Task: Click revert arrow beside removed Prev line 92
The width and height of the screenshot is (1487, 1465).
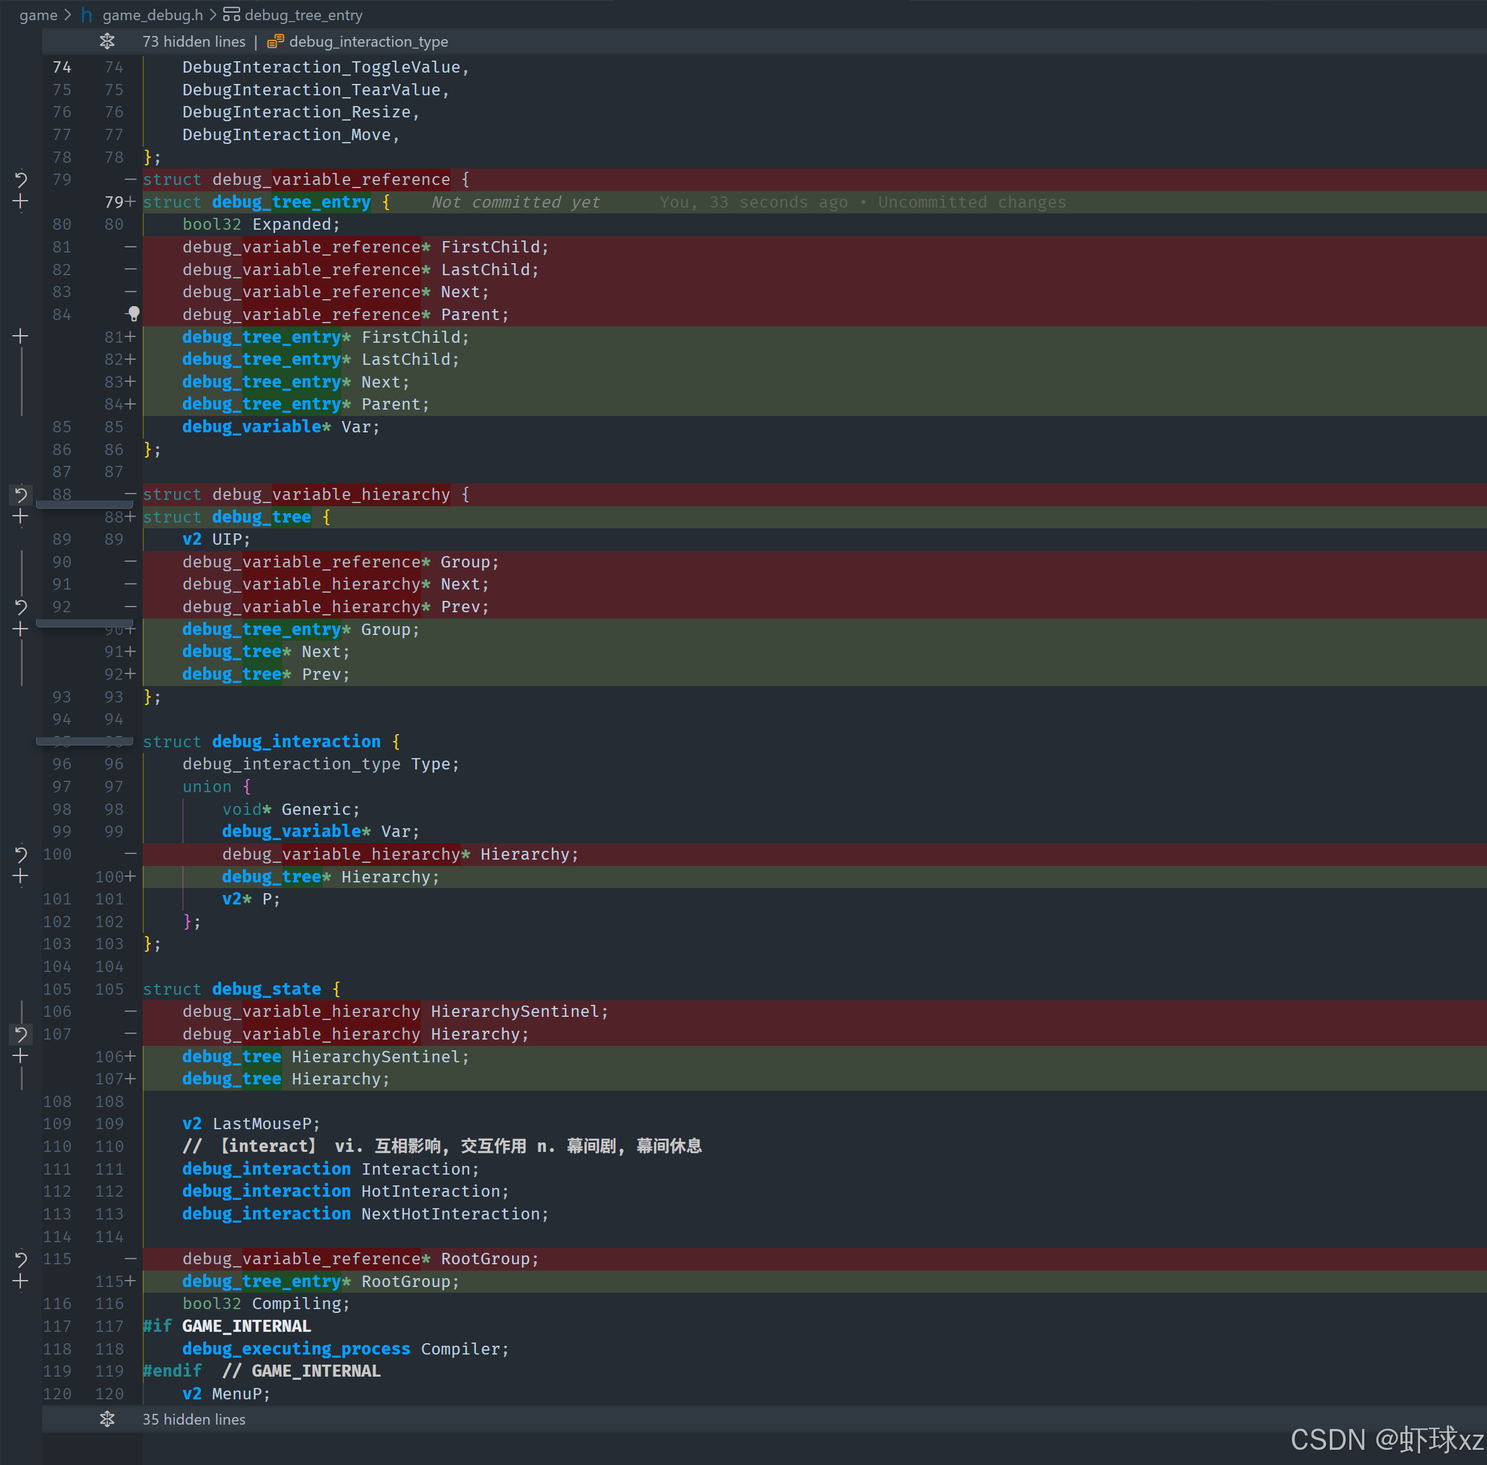Action: coord(21,607)
